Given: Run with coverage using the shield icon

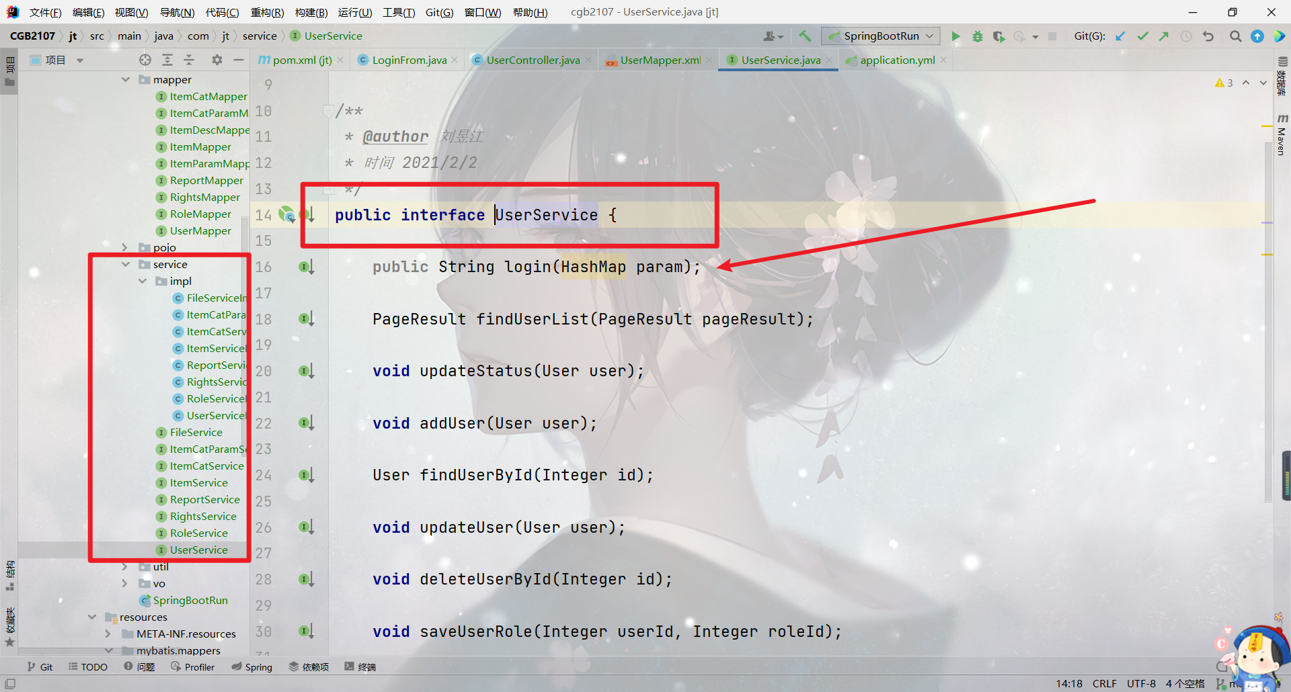Looking at the screenshot, I should (x=999, y=36).
